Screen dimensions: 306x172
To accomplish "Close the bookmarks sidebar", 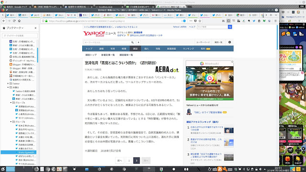I will pos(35,28).
